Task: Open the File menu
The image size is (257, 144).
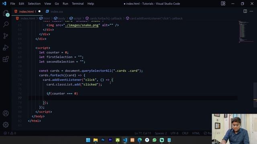Action: (12, 4)
